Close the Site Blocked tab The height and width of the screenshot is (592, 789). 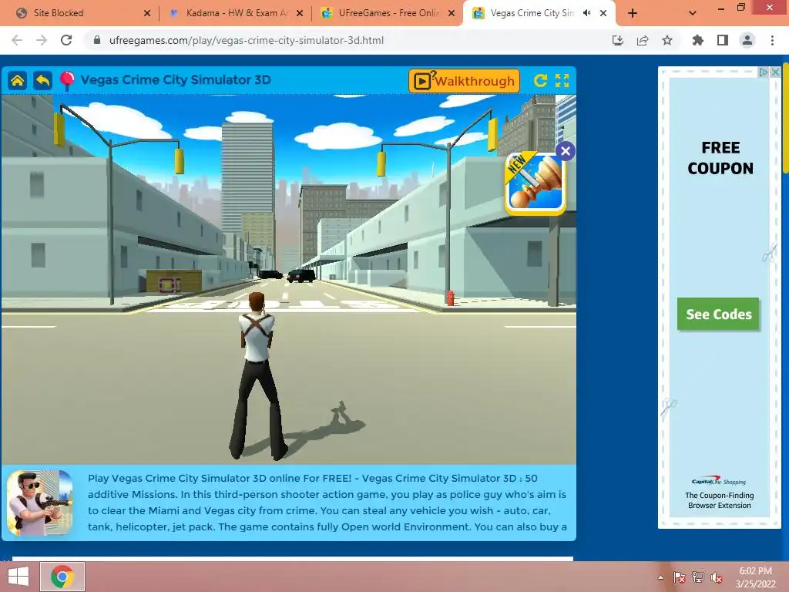[x=147, y=14]
